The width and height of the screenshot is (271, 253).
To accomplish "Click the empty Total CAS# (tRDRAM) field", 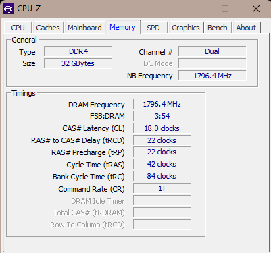I will tap(162, 213).
